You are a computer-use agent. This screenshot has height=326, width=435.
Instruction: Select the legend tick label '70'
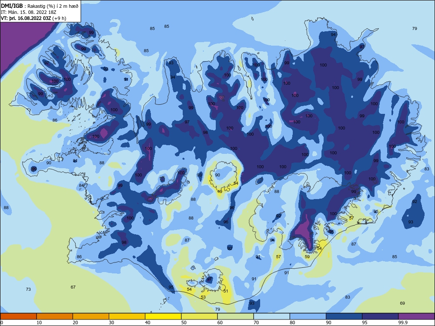[x=256, y=323]
